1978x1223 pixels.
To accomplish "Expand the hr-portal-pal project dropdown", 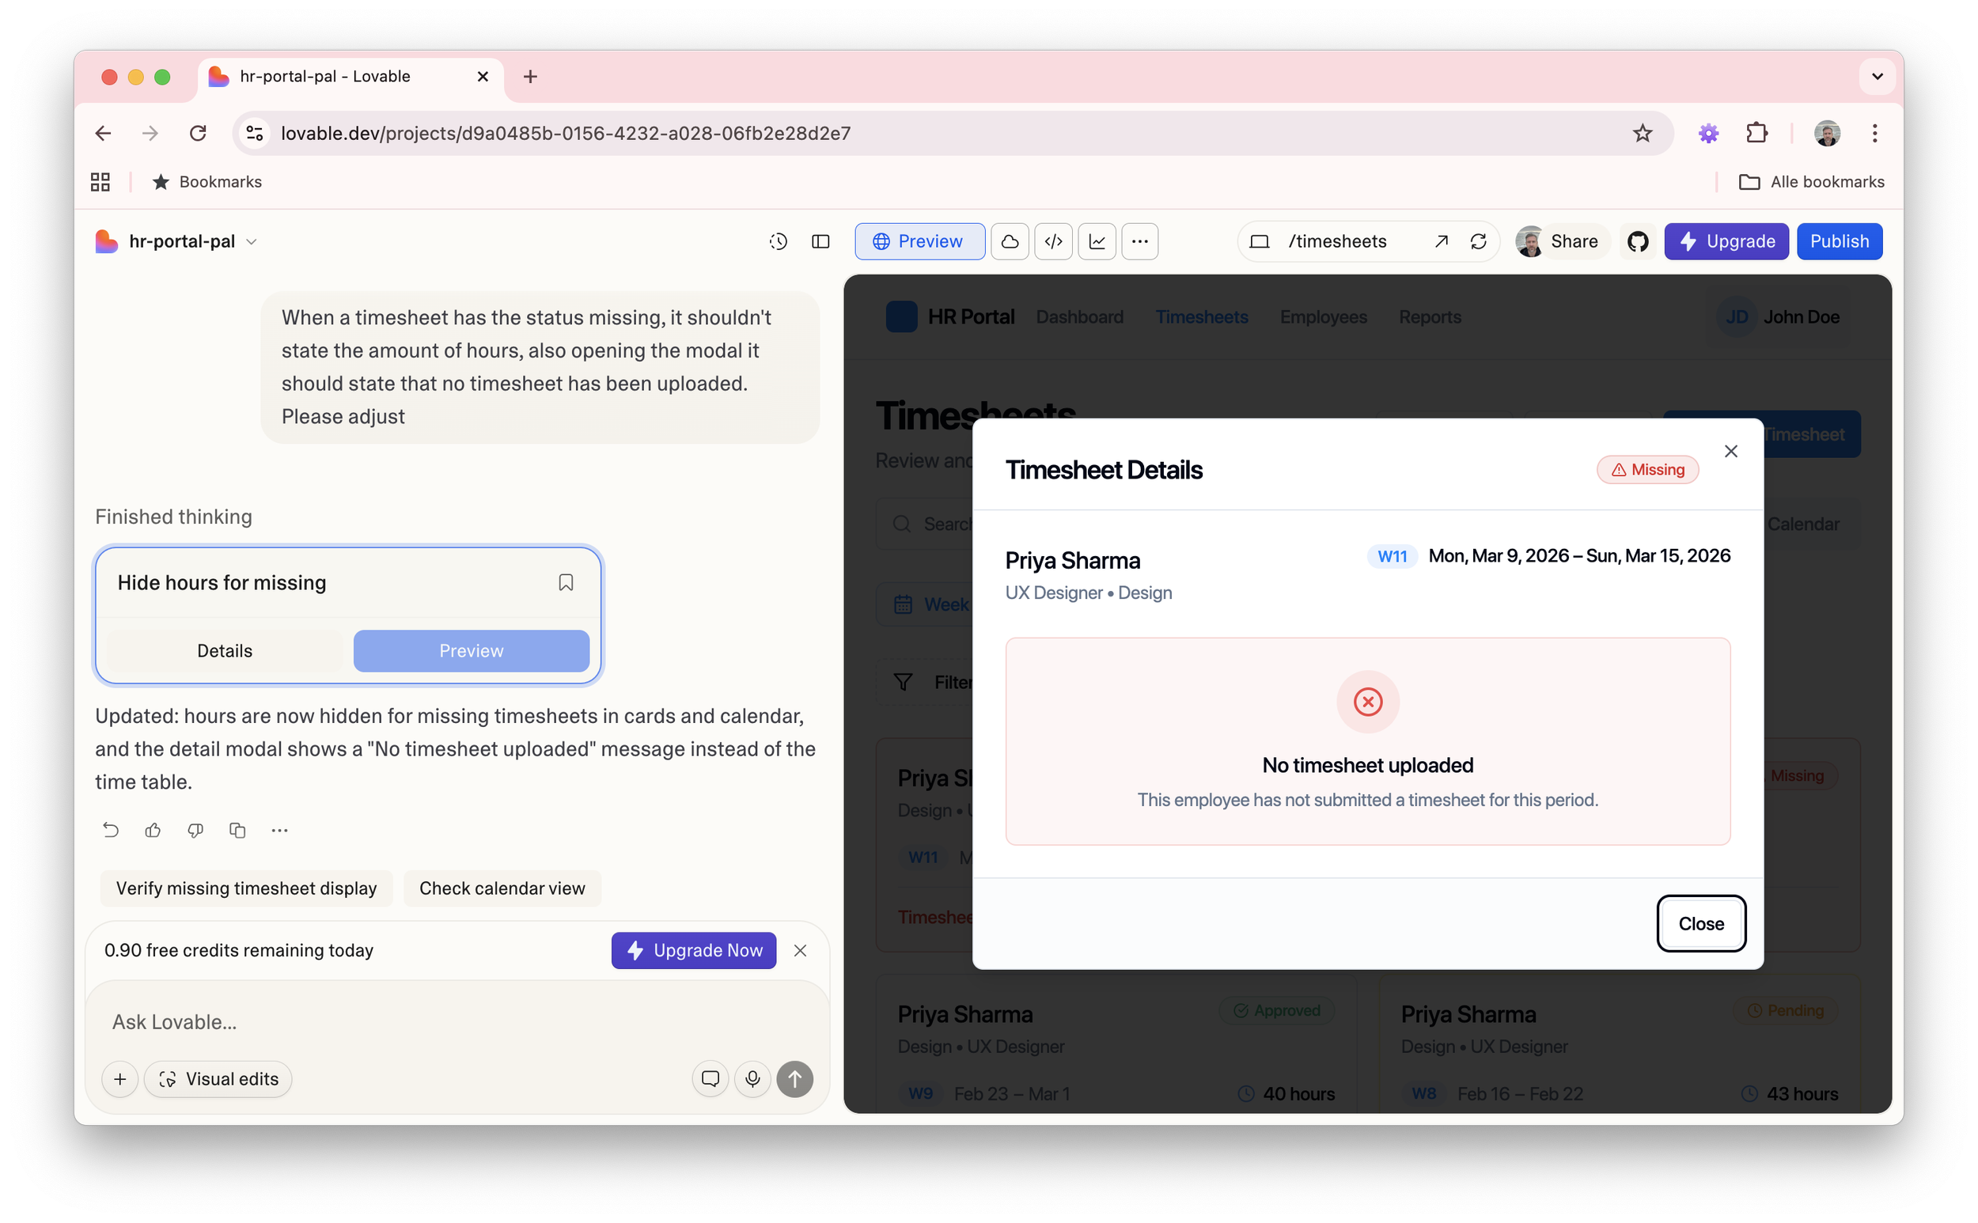I will [x=252, y=242].
